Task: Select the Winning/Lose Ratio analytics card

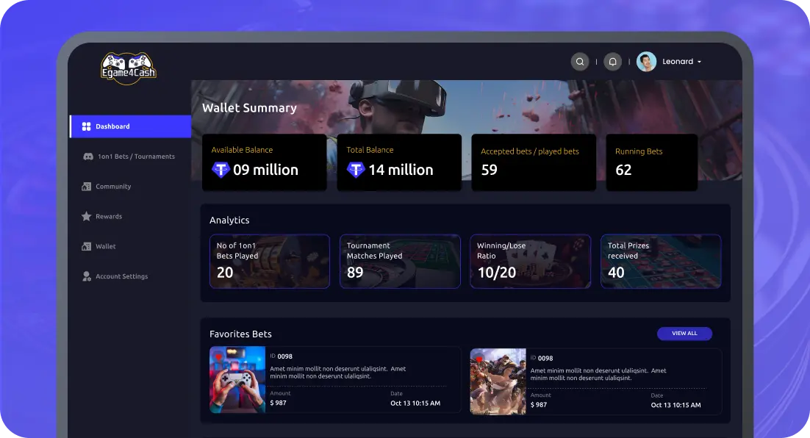Action: click(531, 262)
